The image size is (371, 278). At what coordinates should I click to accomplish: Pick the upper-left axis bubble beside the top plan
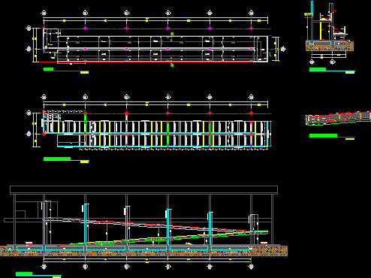(x=29, y=29)
